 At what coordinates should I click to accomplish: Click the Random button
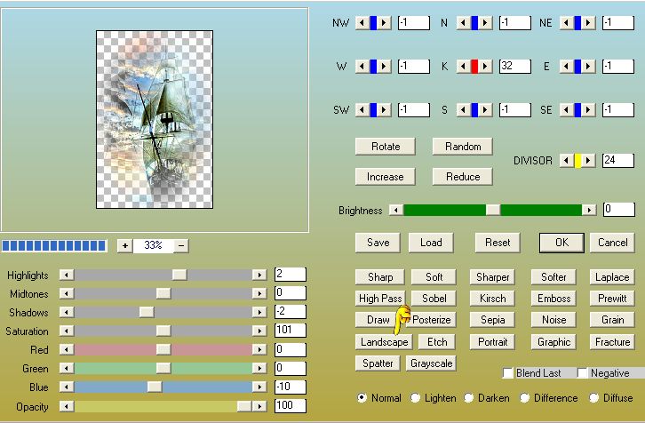tap(463, 147)
